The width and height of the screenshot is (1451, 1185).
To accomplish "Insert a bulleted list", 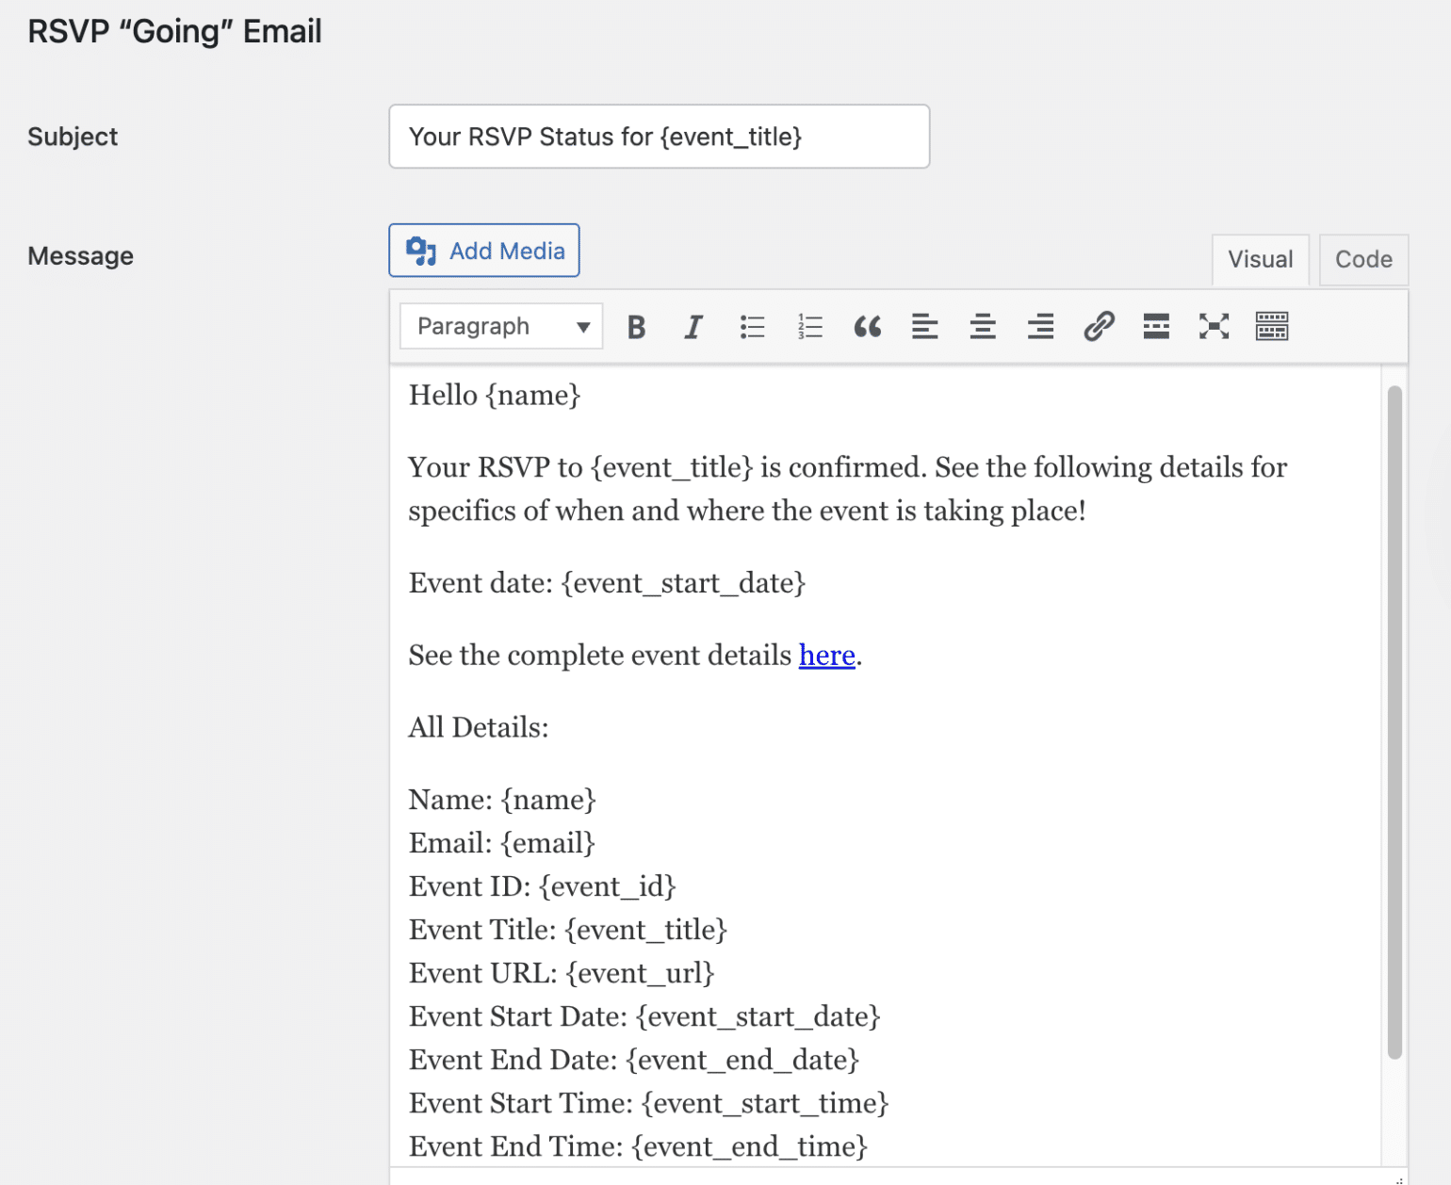I will coord(752,327).
